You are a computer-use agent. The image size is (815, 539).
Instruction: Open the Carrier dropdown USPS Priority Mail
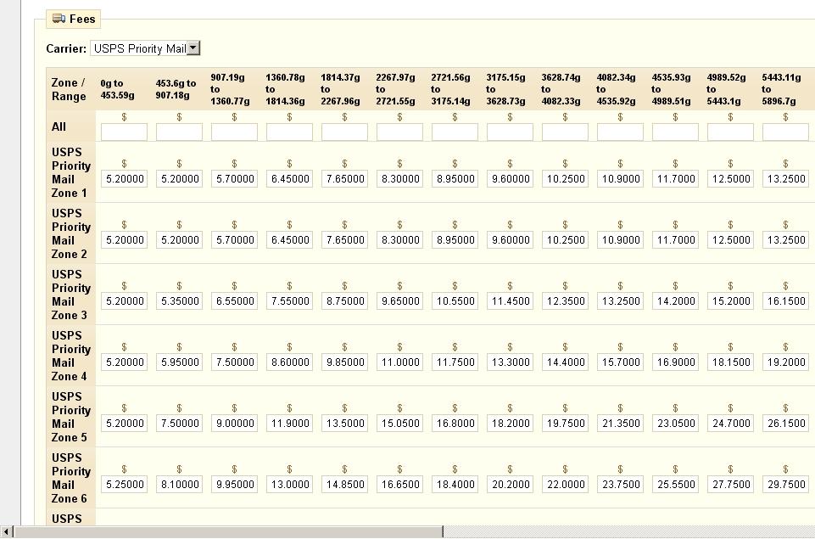[x=145, y=48]
